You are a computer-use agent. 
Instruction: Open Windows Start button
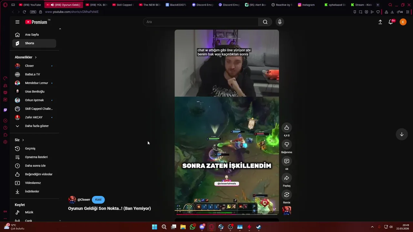coord(155,227)
